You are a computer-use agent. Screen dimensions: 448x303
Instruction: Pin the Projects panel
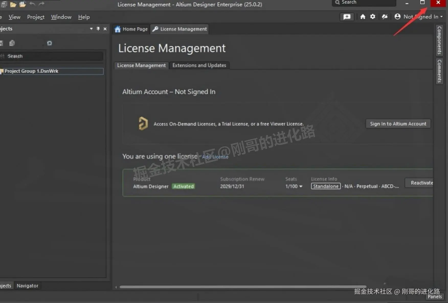tap(98, 29)
